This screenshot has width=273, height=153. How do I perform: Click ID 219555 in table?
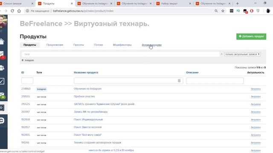pos(26,96)
